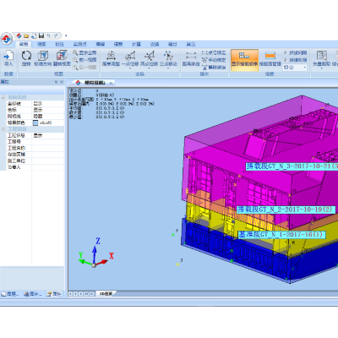Switch to the 图片 bottom panel tab
Image resolution: width=338 pixels, height=338 pixels.
pyautogui.click(x=33, y=294)
